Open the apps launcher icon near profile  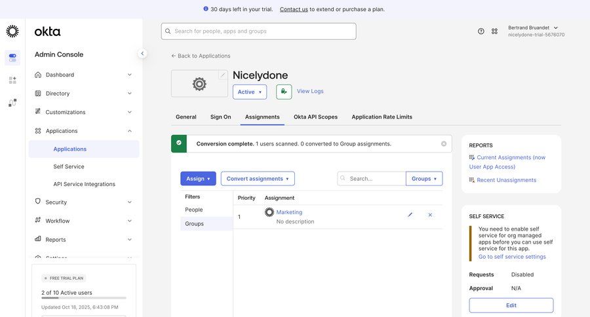494,31
